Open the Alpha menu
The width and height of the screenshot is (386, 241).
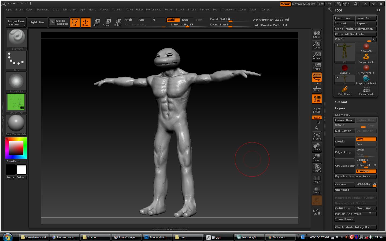pos(9,10)
